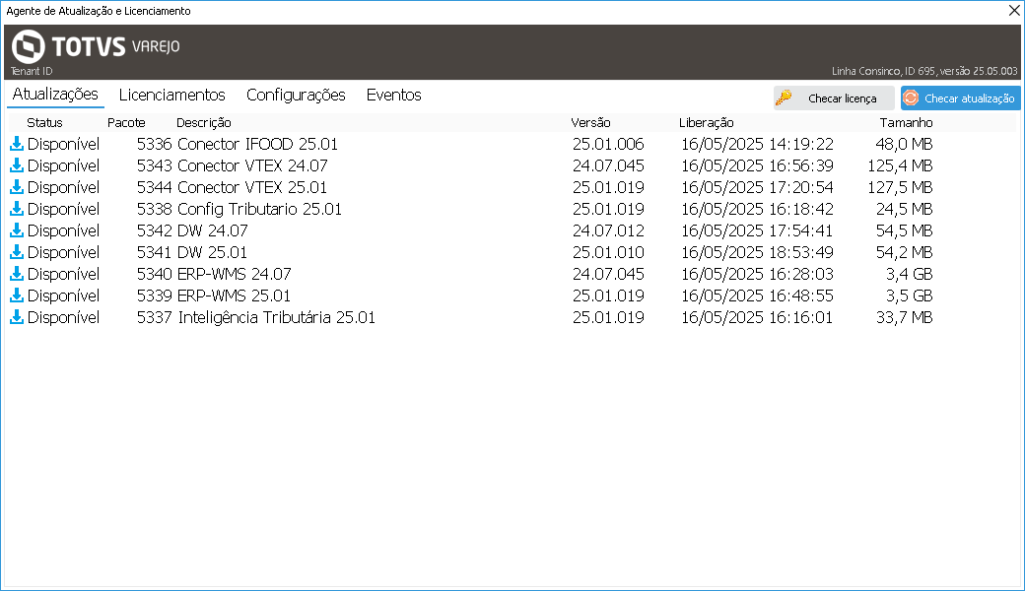Click release date 16/05/2025 17:54:41
Viewport: 1025px width, 591px height.
point(757,230)
